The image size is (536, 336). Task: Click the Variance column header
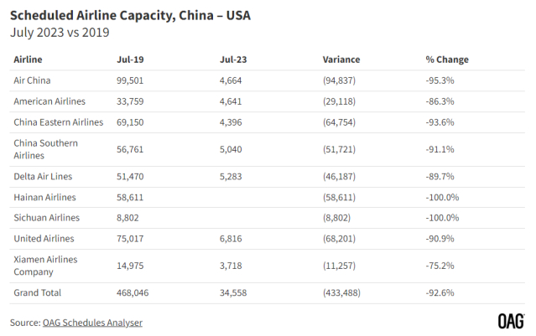tap(341, 59)
